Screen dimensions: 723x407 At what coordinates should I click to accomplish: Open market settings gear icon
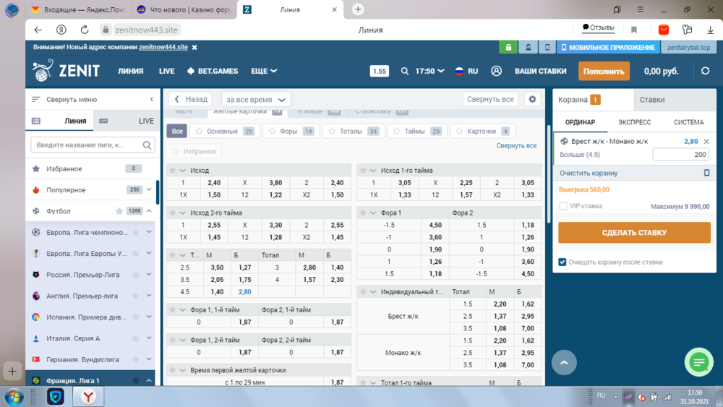(532, 99)
